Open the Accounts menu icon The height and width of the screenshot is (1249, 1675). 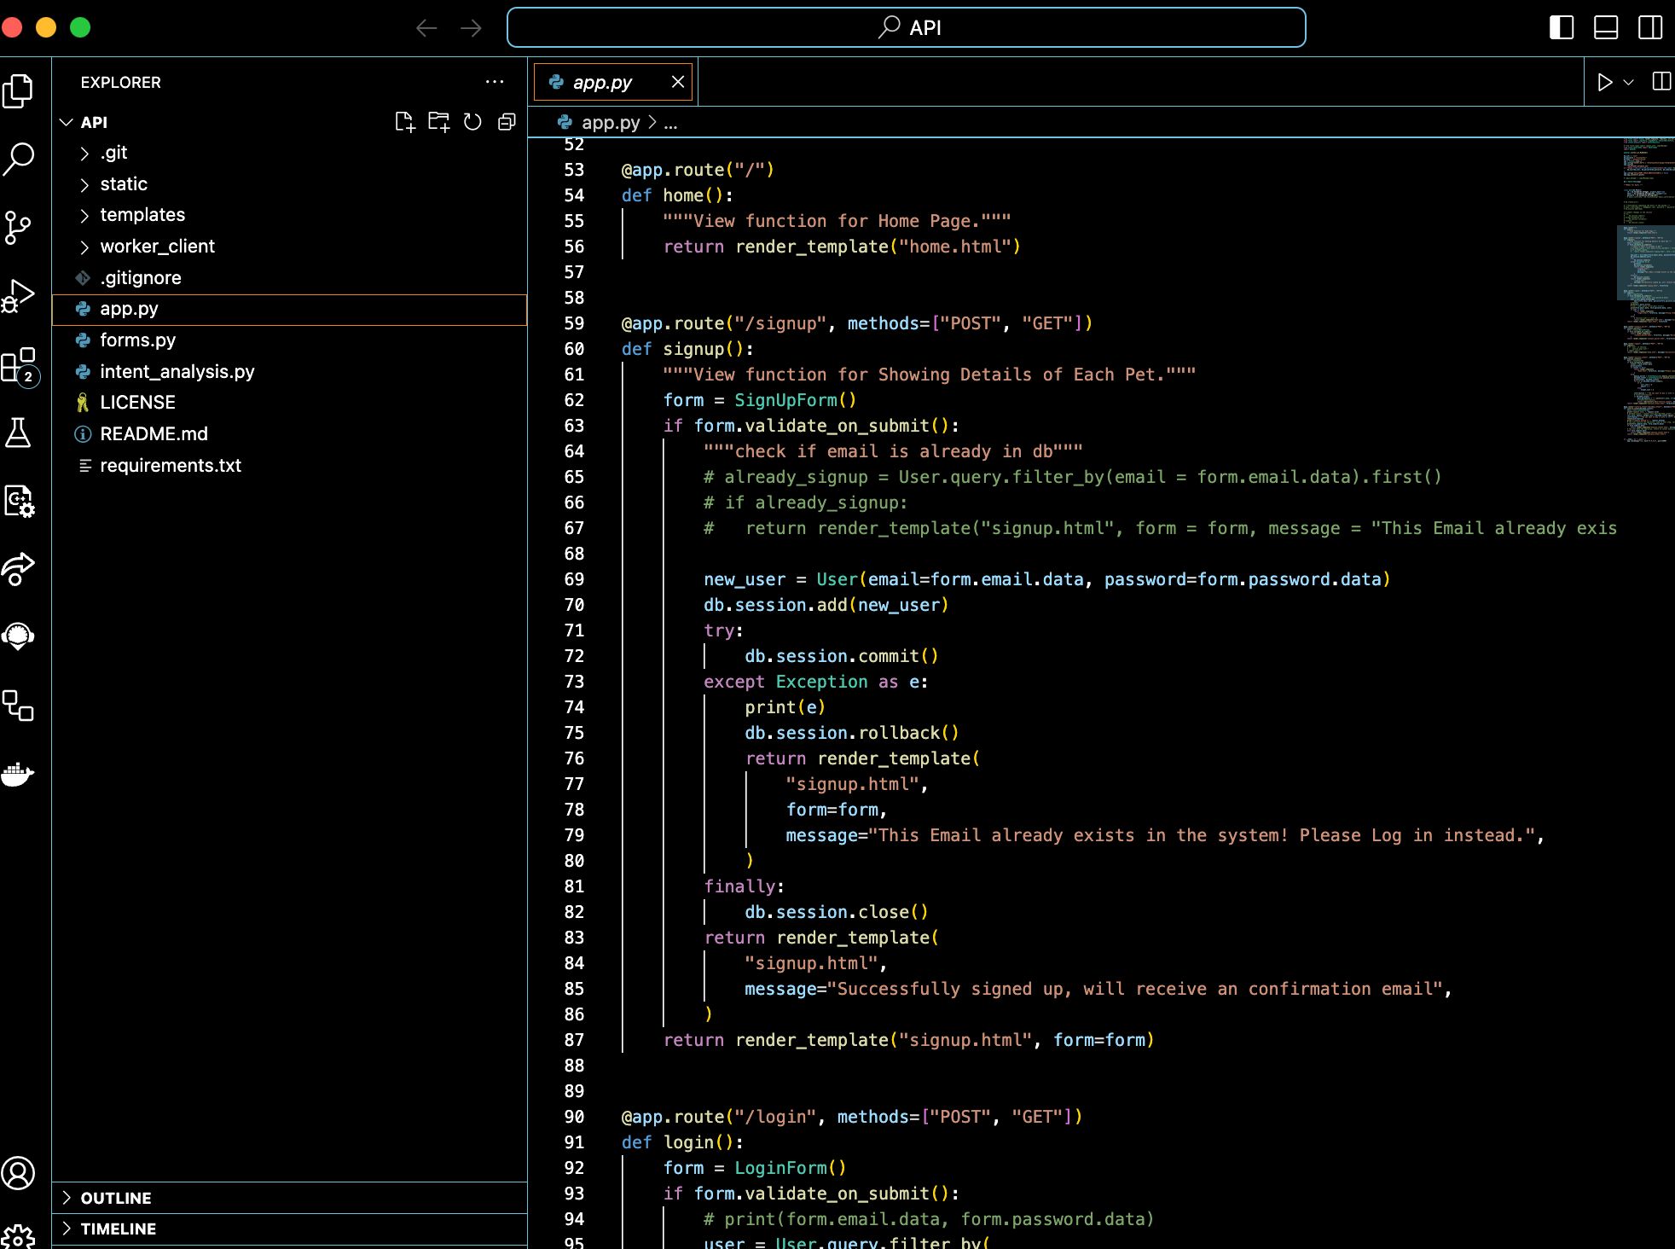(x=19, y=1173)
